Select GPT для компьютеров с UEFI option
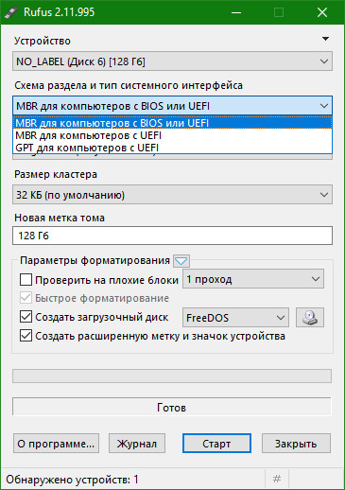Viewport: 345px width, 490px height. point(172,148)
